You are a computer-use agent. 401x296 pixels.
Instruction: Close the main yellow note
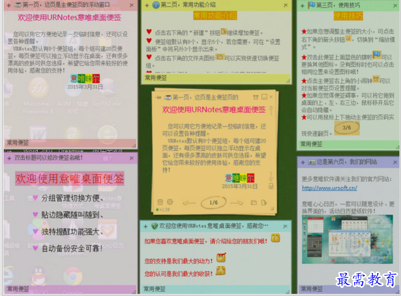point(271,97)
